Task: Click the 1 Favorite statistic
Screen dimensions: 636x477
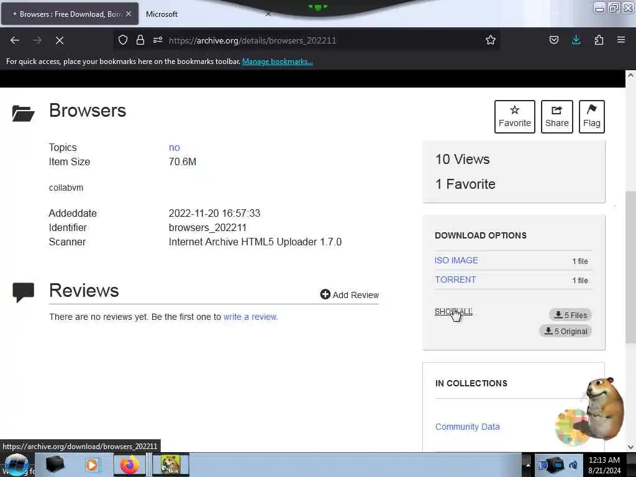Action: click(x=465, y=184)
